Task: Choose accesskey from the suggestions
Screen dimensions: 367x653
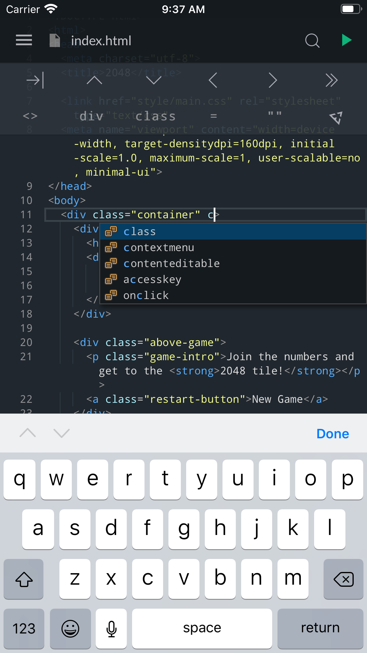Action: (233, 279)
